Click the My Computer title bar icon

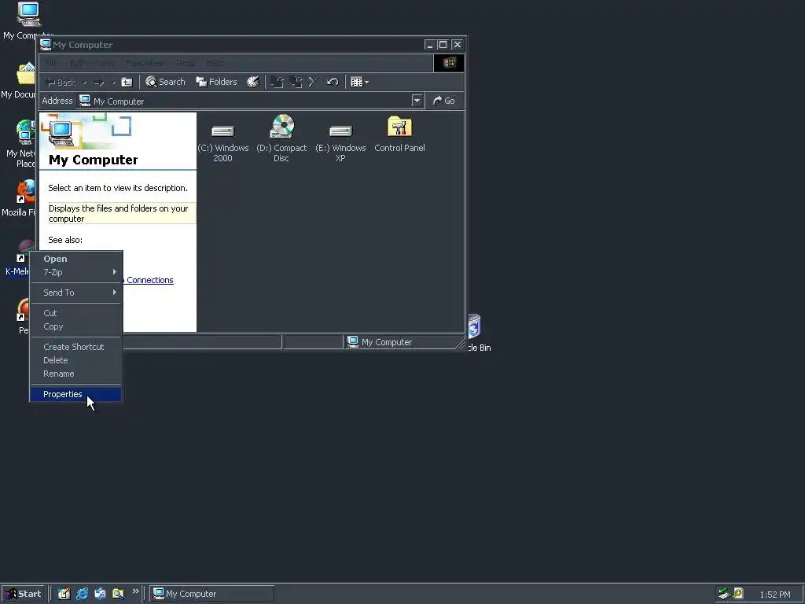[46, 45]
